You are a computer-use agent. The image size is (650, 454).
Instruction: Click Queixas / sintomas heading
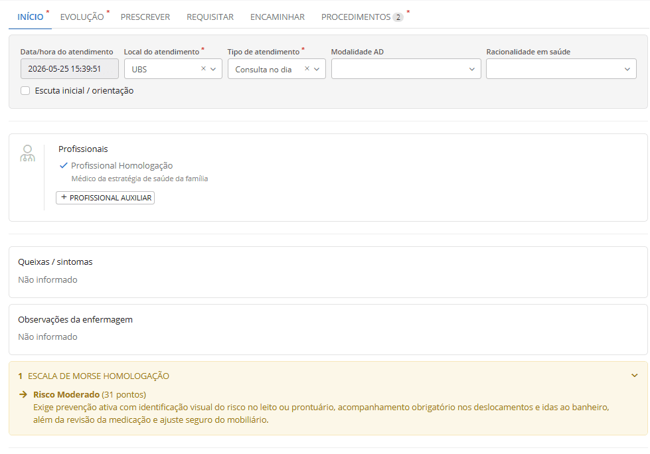[55, 262]
